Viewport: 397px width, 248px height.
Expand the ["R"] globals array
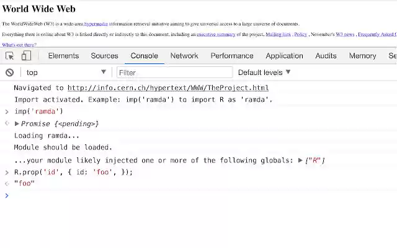[x=300, y=160]
